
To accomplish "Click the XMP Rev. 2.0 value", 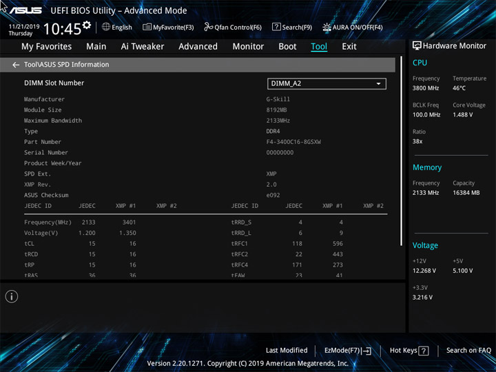I will (271, 185).
